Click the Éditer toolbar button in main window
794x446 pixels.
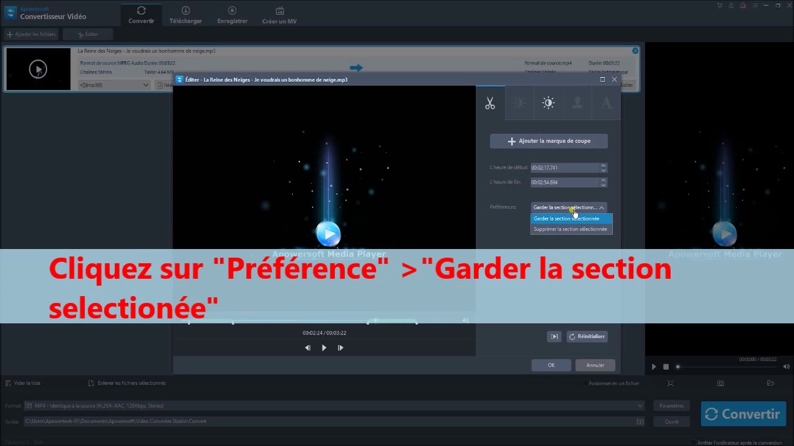[87, 34]
